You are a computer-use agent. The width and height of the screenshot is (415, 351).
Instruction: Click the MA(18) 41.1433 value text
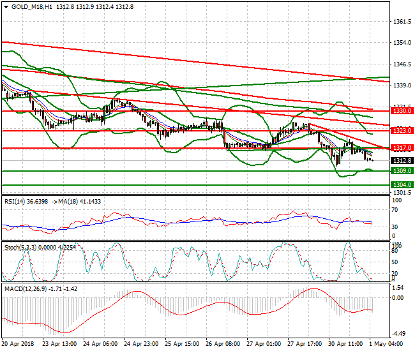79,202
